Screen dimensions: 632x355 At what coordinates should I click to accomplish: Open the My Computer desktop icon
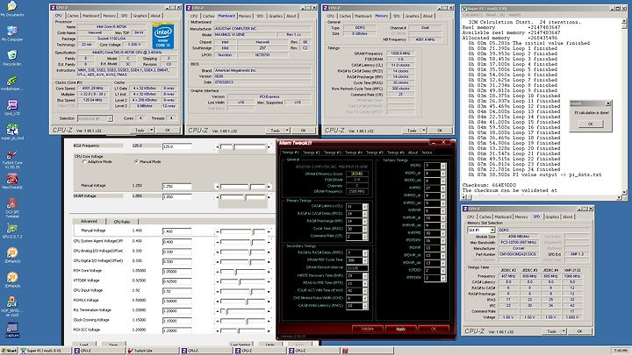(11, 33)
